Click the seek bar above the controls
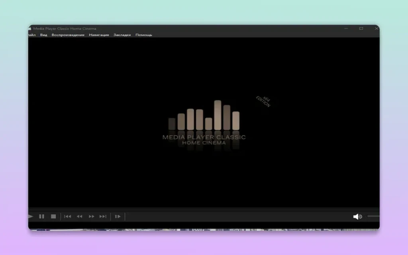Image resolution: width=408 pixels, height=255 pixels. click(x=204, y=209)
